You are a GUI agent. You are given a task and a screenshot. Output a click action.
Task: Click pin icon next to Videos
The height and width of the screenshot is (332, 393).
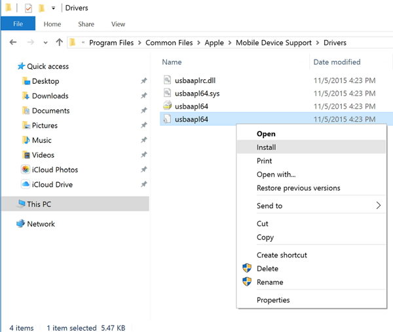point(143,155)
